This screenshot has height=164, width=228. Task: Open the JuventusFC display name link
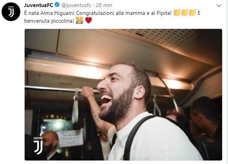(x=39, y=5)
